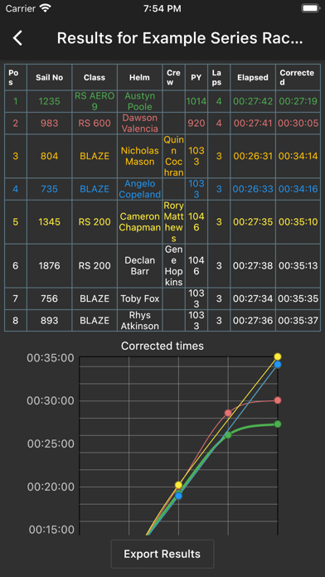
Task: Tap corrected time 00:30:05
Action: pos(298,124)
